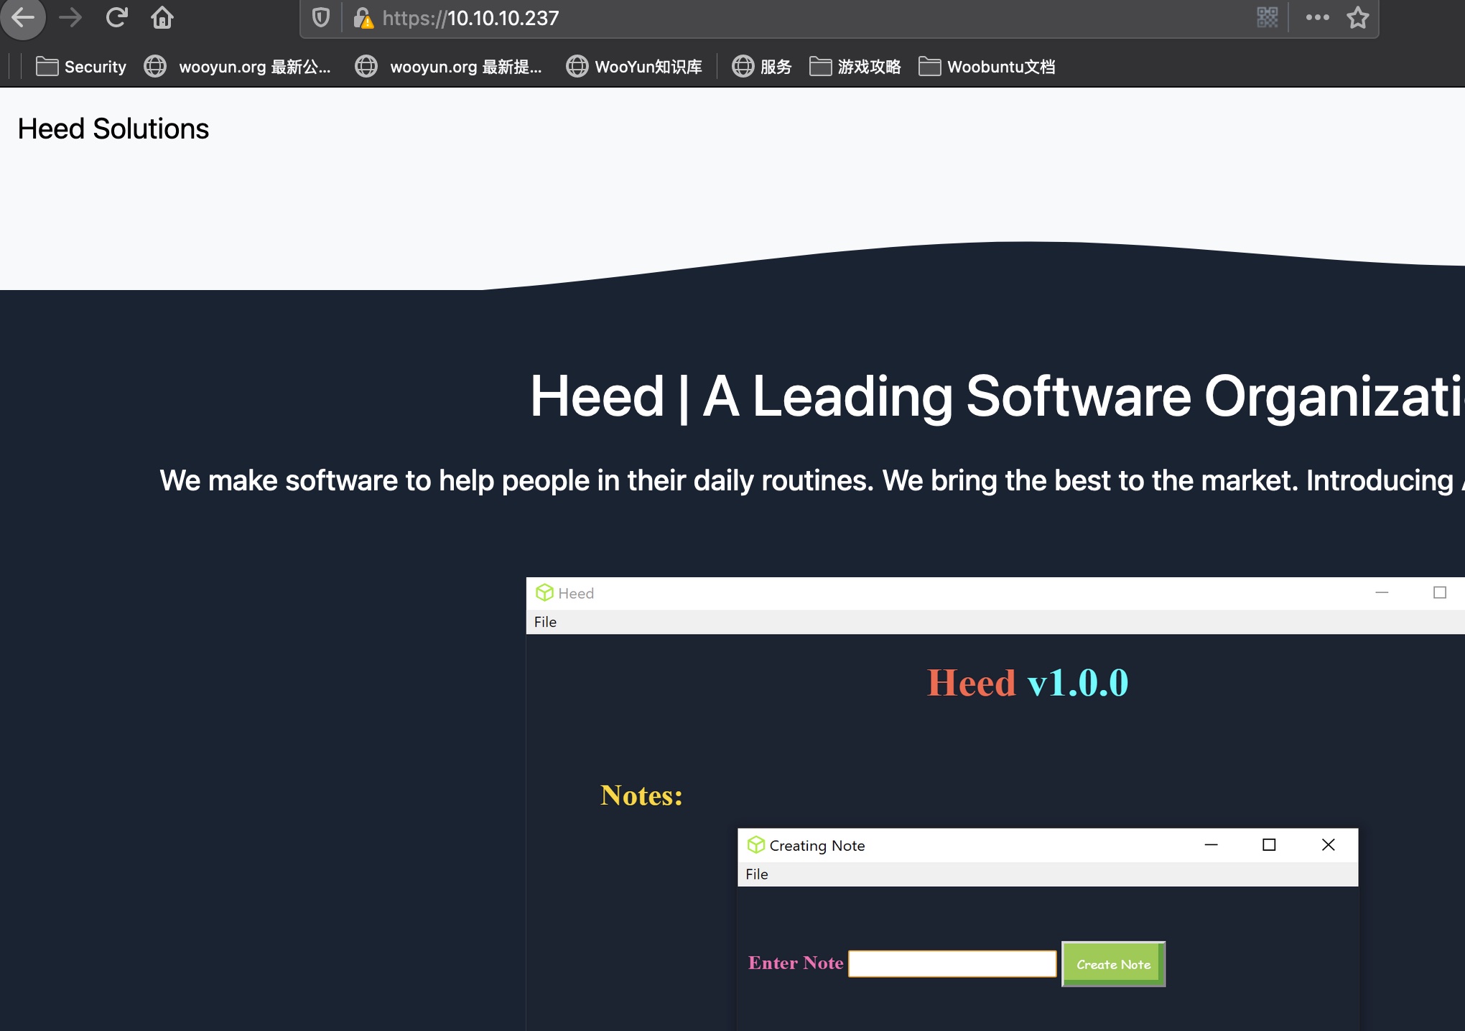Open the 服务 bookmark
Image resolution: width=1465 pixels, height=1031 pixels.
[x=761, y=67]
